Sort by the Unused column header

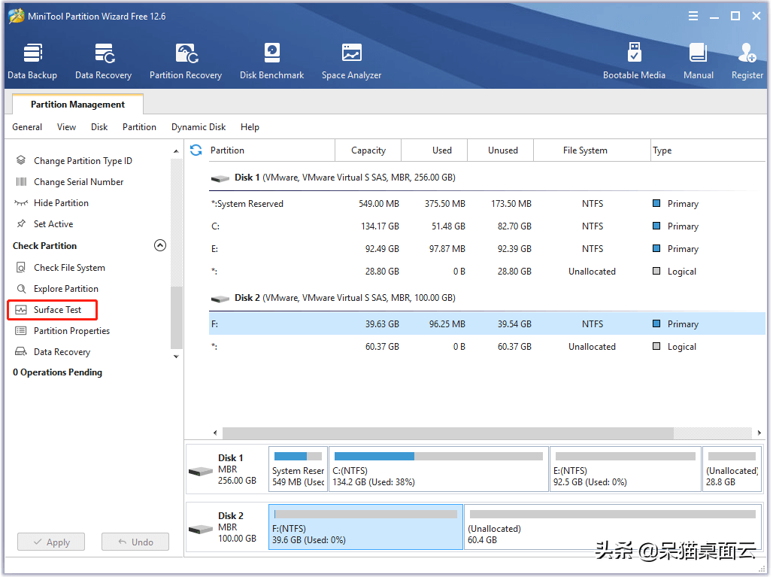(x=501, y=150)
